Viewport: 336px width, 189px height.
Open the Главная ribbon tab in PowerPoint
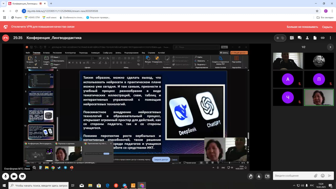tap(36, 53)
